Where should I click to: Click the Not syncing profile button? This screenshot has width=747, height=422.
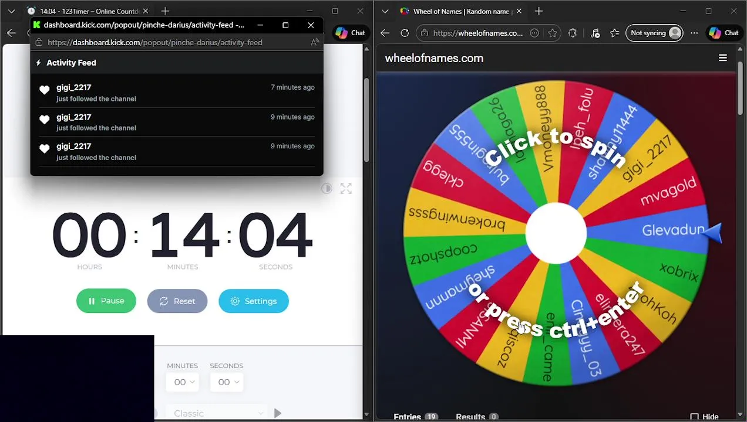click(654, 33)
